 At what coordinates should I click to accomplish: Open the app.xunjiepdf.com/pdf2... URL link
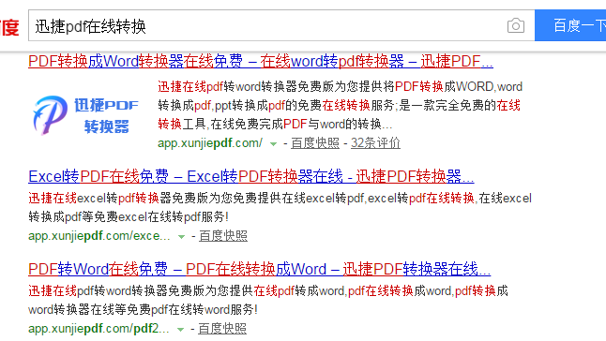pyautogui.click(x=98, y=328)
